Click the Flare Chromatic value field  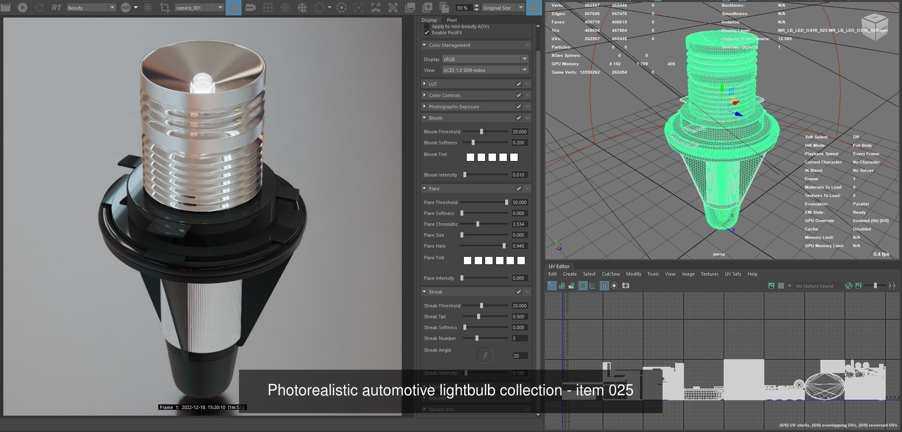coord(519,224)
